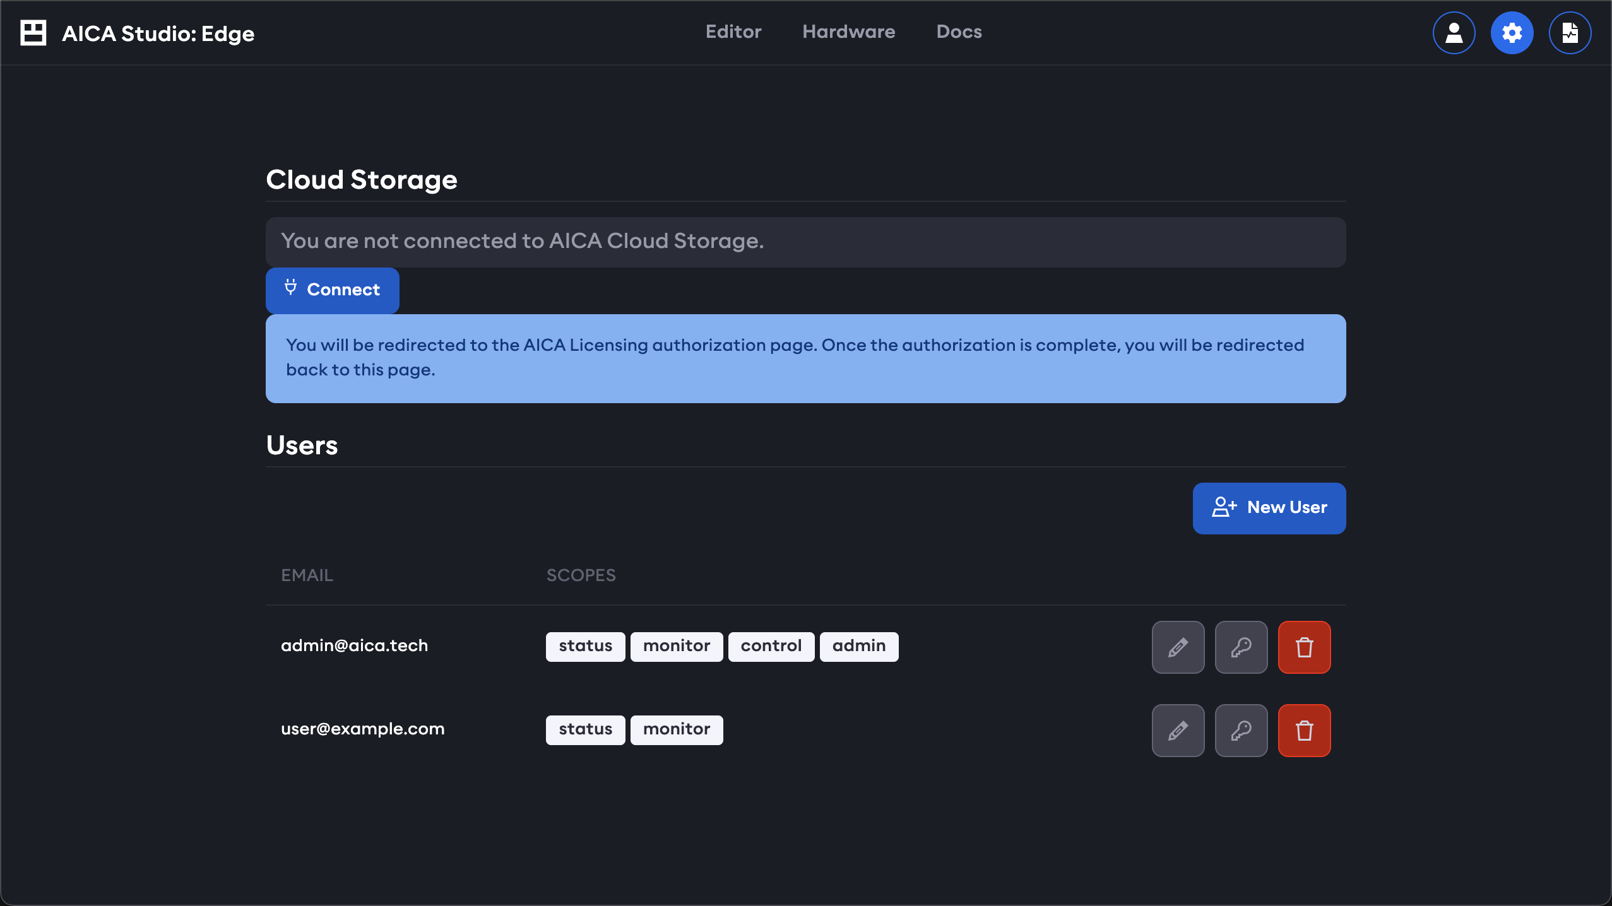This screenshot has height=906, width=1612.
Task: Click status scope badge for admin@aica.tech
Action: click(x=586, y=647)
